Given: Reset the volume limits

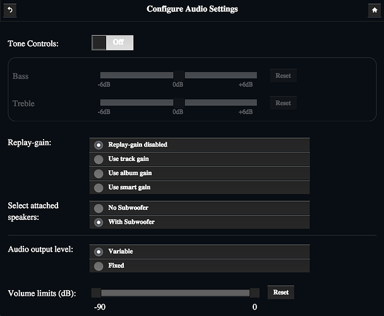Looking at the screenshot, I should (281, 292).
